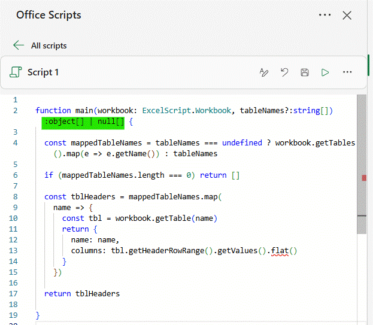Click line number 6 in the gutter
This screenshot has width=373, height=325.
point(16,175)
